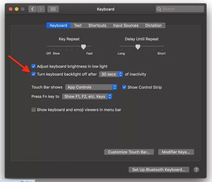This screenshot has width=212, height=182.
Task: Disable Turn keyboard backlight off checkbox
Action: pyautogui.click(x=33, y=74)
